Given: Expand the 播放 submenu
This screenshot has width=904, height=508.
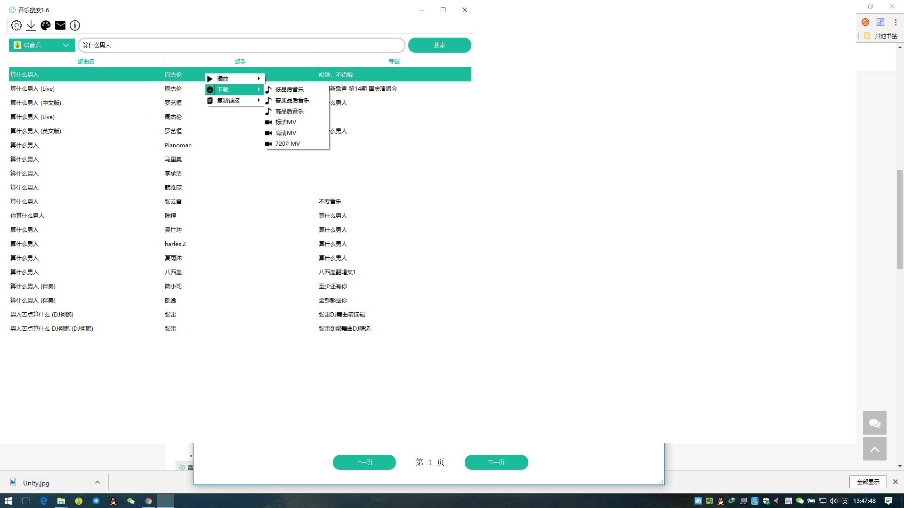Looking at the screenshot, I should [x=234, y=79].
